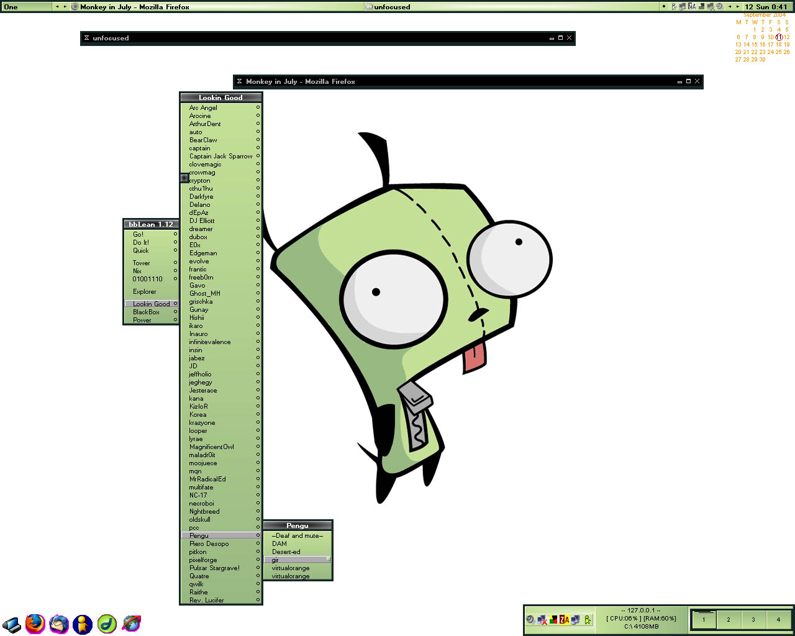795x636 pixels.
Task: Open Thunderbird mail from the dock
Action: pos(59,624)
